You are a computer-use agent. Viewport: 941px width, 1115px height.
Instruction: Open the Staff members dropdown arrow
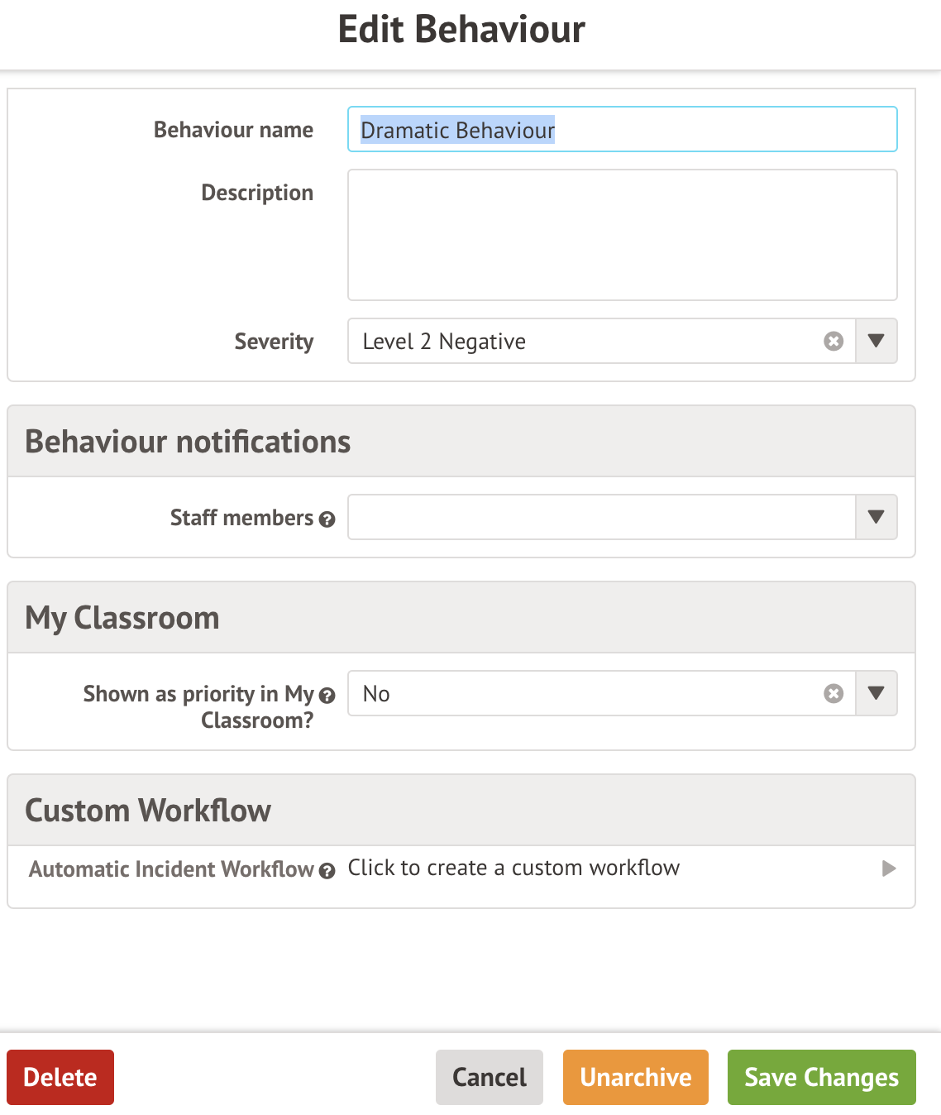pos(877,518)
